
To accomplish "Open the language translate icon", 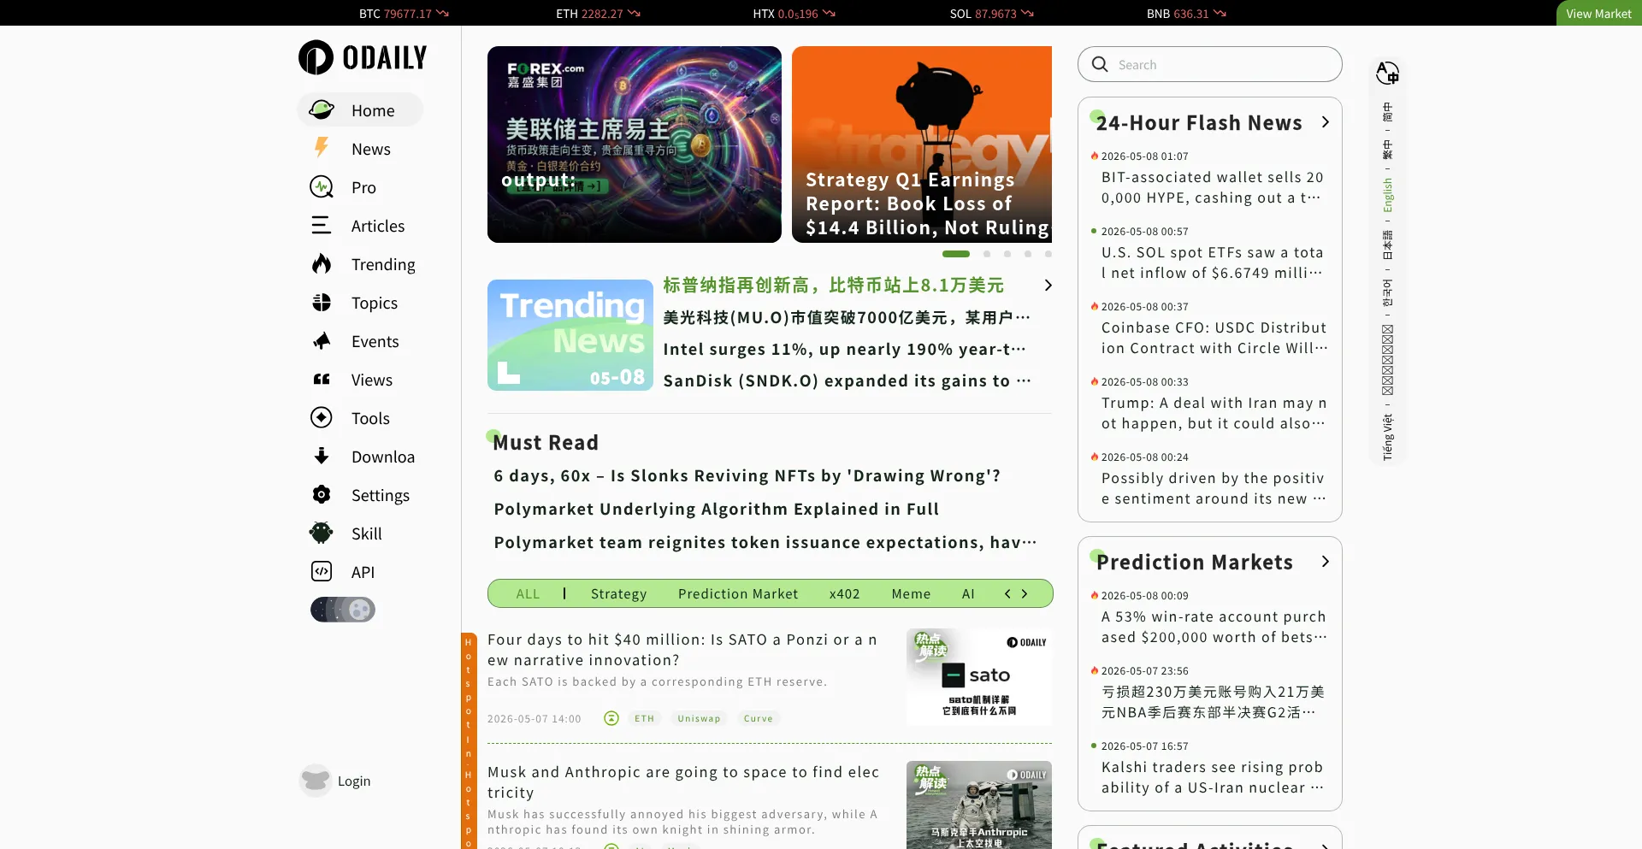I will (1387, 73).
